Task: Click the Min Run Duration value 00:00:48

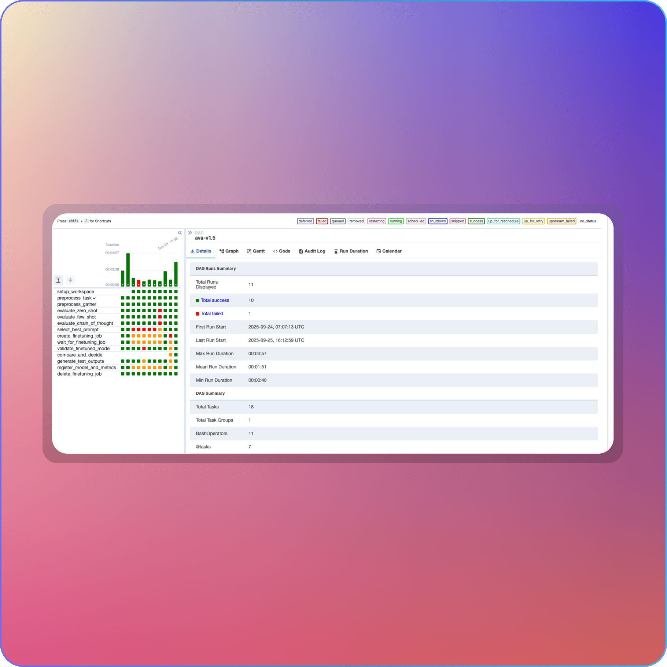Action: (257, 380)
